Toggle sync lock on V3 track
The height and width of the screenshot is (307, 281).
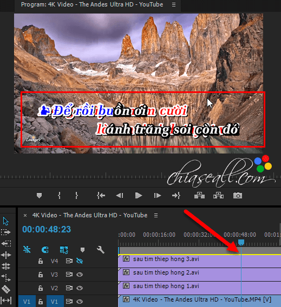69,275
